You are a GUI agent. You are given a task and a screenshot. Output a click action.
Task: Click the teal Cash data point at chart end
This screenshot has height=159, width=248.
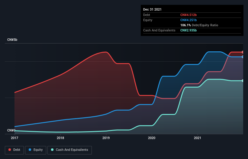(243, 81)
